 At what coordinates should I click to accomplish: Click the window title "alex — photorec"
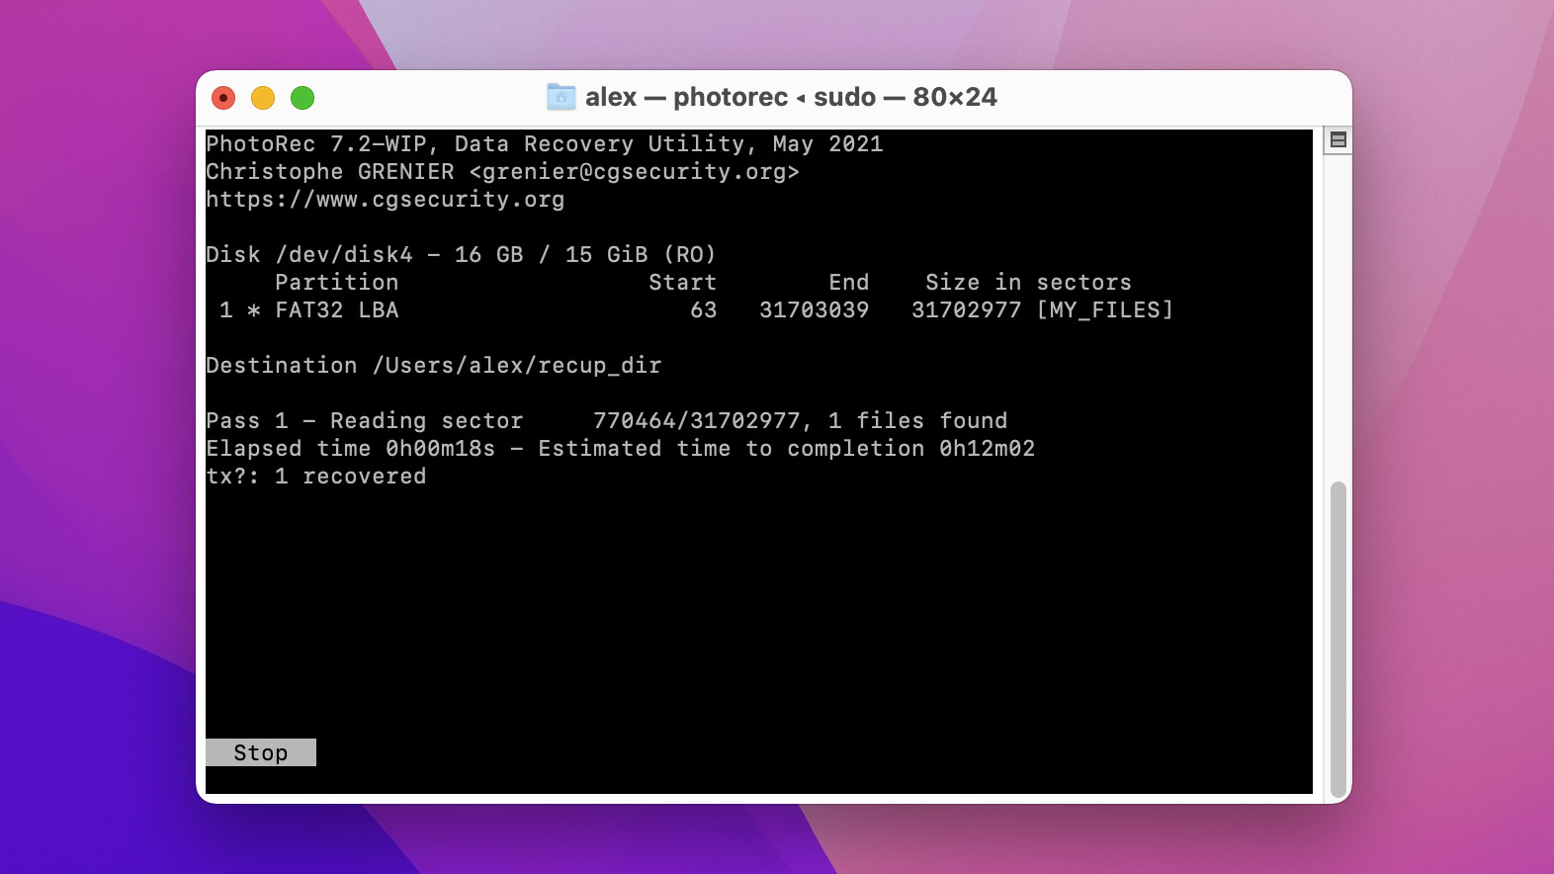pos(686,97)
